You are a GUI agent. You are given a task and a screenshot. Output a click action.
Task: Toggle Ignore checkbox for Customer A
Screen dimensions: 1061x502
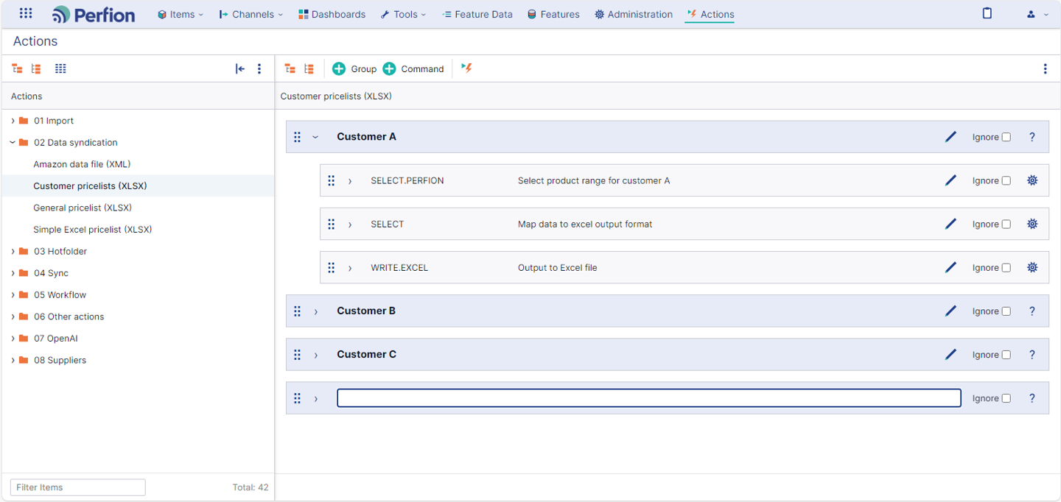pyautogui.click(x=1006, y=137)
